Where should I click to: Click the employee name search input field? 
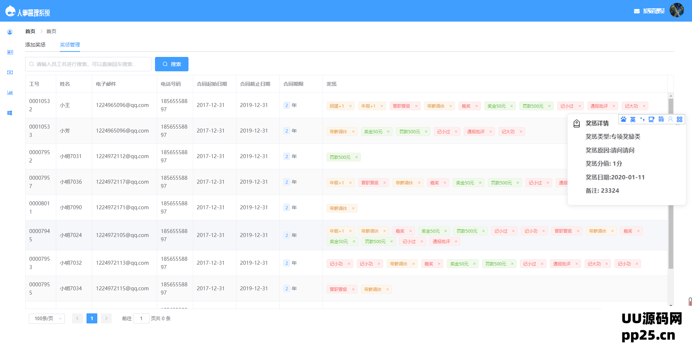tap(88, 64)
